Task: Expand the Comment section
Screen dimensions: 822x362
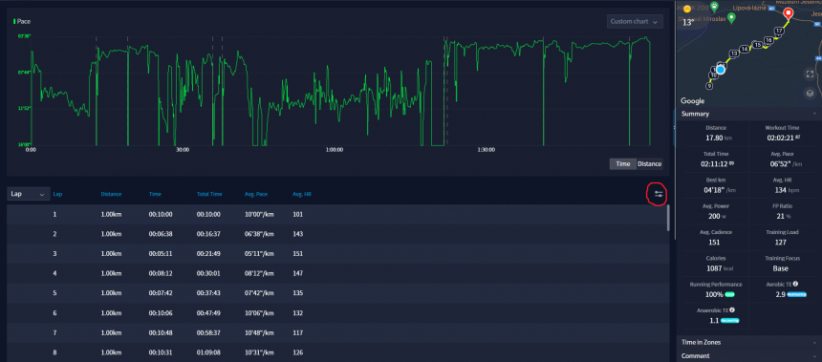Action: 748,355
